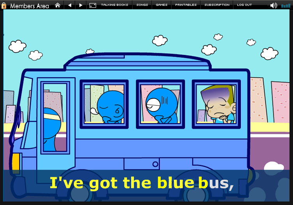Image resolution: width=293 pixels, height=205 pixels.
Task: Open the Songs section
Action: (142, 5)
